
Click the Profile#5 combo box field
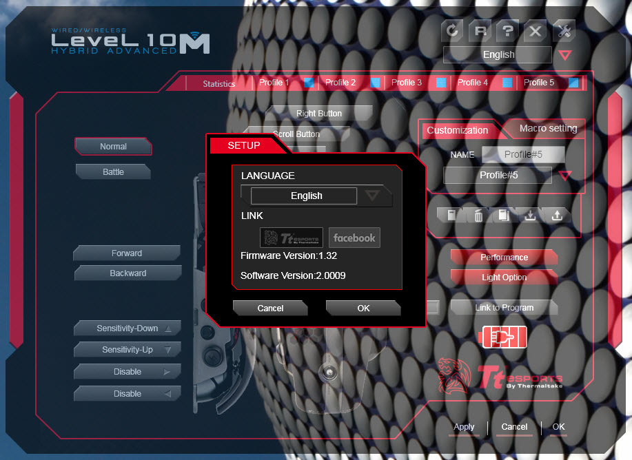click(498, 175)
